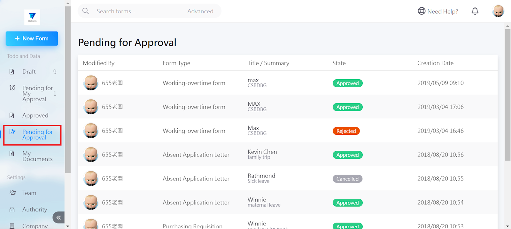Open Team settings

[29, 193]
